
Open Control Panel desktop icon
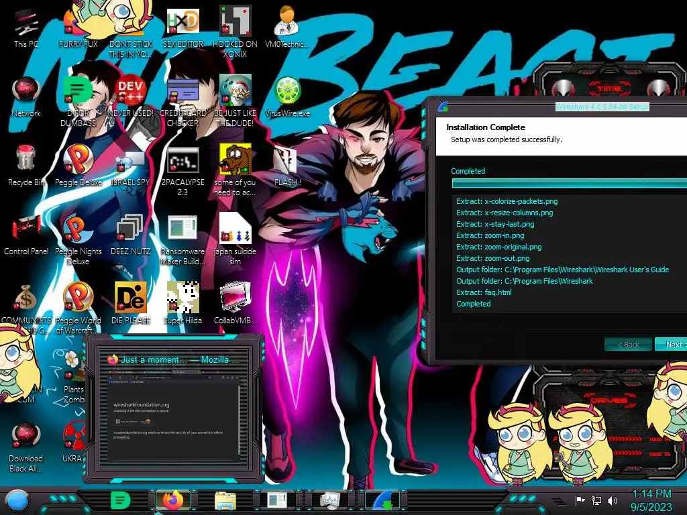(x=26, y=235)
